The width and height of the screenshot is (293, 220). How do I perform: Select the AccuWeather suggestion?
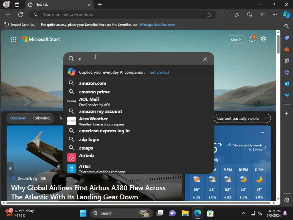pos(139,121)
